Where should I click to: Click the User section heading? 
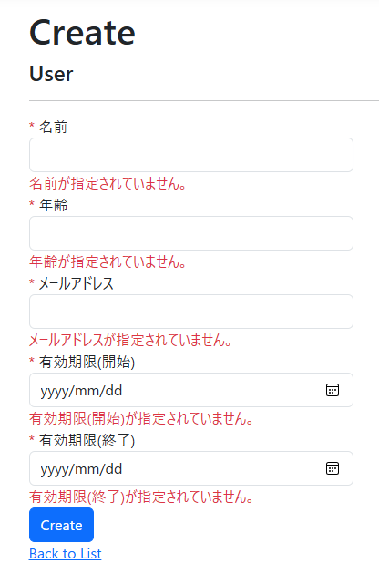coord(51,74)
